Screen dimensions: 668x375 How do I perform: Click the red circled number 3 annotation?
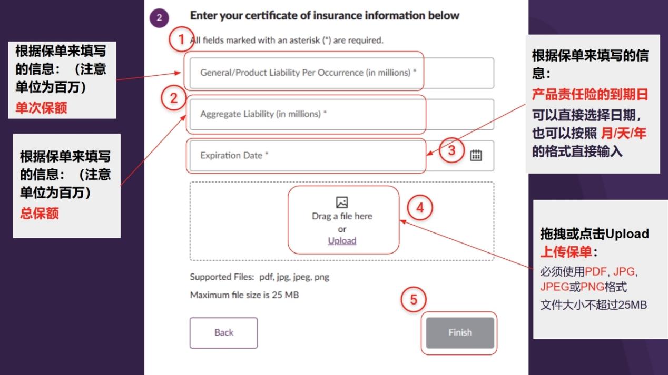[451, 150]
